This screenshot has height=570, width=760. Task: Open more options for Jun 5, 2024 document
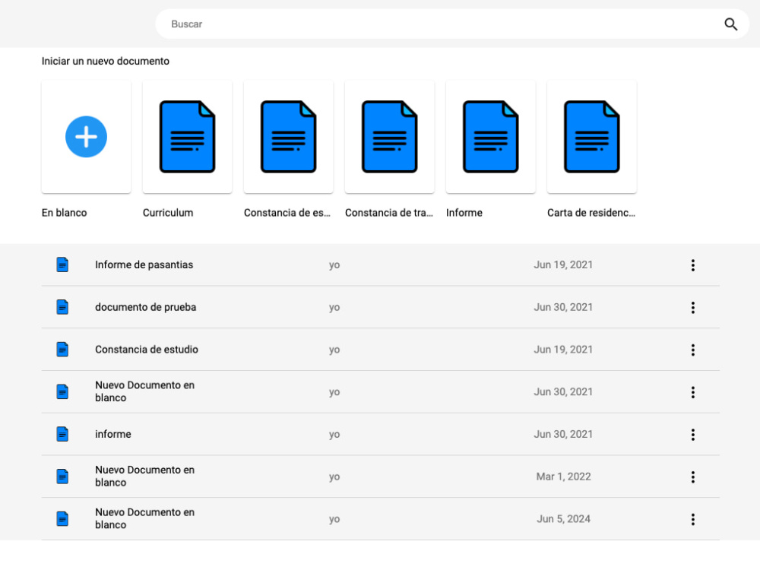coord(692,519)
